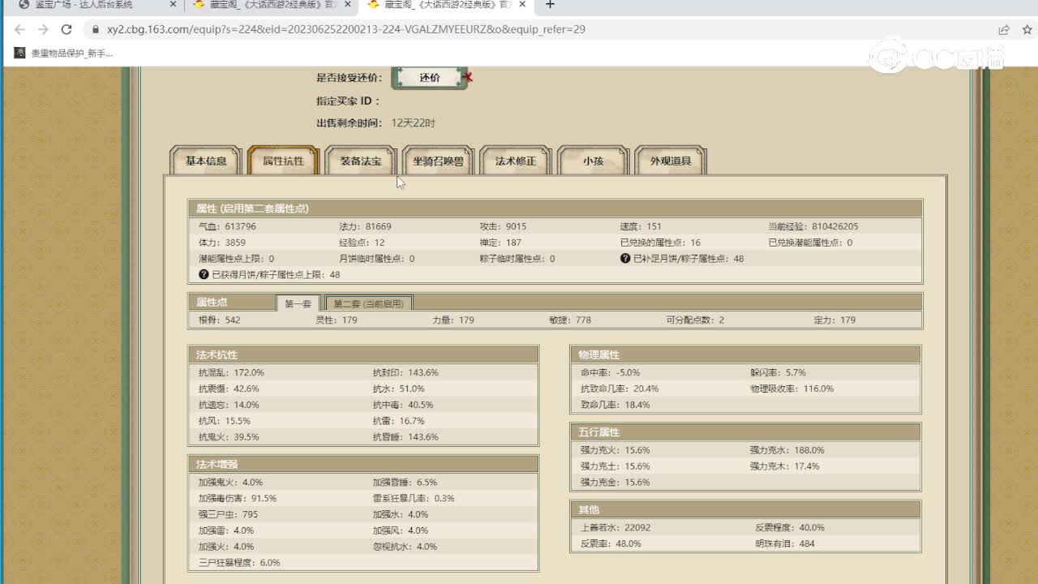
Task: Select 第二套 (当前启用) attribute set
Action: [368, 303]
